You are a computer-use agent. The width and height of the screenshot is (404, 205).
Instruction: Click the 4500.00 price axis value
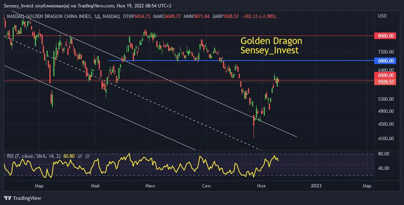point(386,124)
